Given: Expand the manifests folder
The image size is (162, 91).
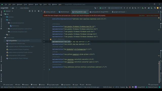Looking at the screenshot, I should pos(5,17).
